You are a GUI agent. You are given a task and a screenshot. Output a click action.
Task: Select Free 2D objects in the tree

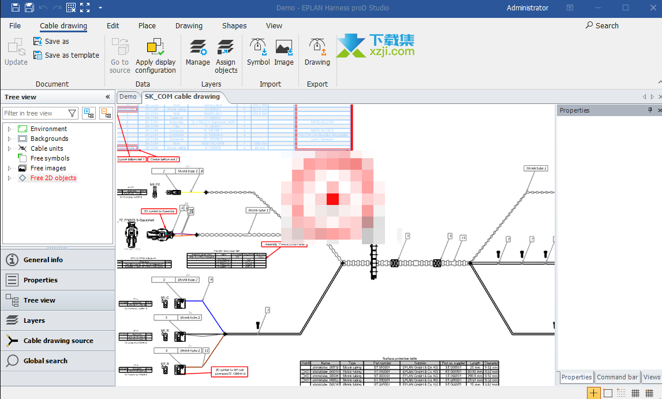coord(53,178)
